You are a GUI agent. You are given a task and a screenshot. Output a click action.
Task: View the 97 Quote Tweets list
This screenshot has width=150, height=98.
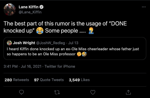[49, 80]
